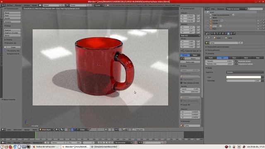Open the Cycles render engine dropdown
Image resolution: width=265 pixels, height=149 pixels.
pos(99,5)
